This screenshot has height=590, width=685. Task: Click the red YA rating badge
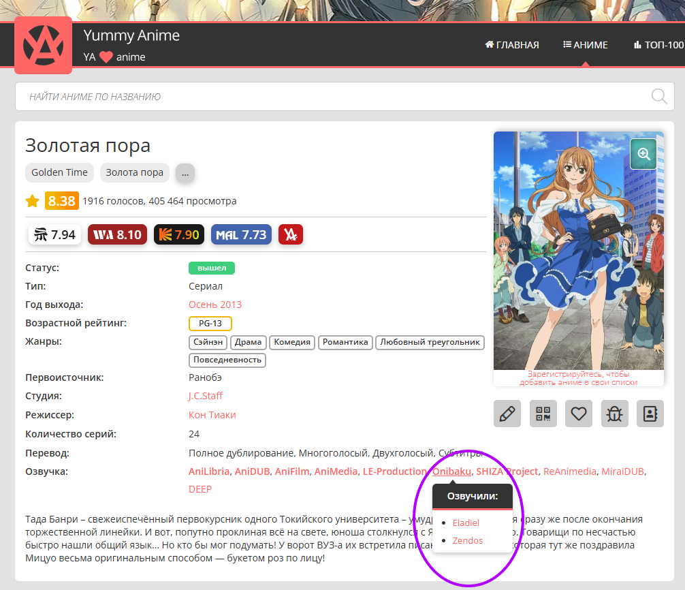[291, 234]
